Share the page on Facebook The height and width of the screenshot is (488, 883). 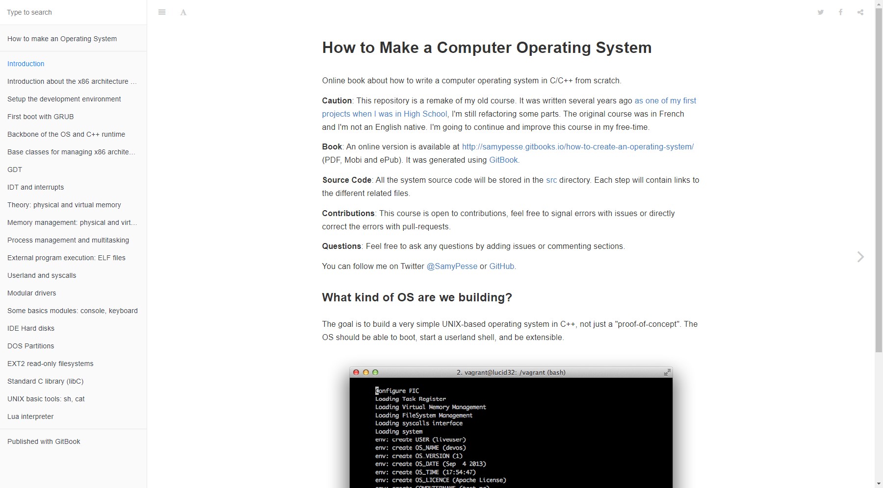(840, 12)
